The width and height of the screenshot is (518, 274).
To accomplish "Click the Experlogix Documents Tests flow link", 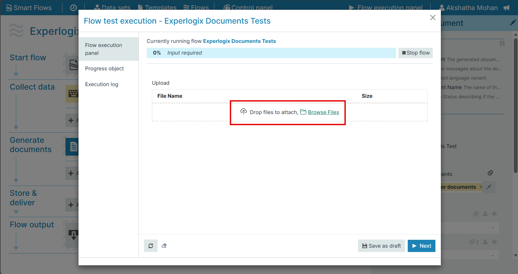I will [x=239, y=41].
